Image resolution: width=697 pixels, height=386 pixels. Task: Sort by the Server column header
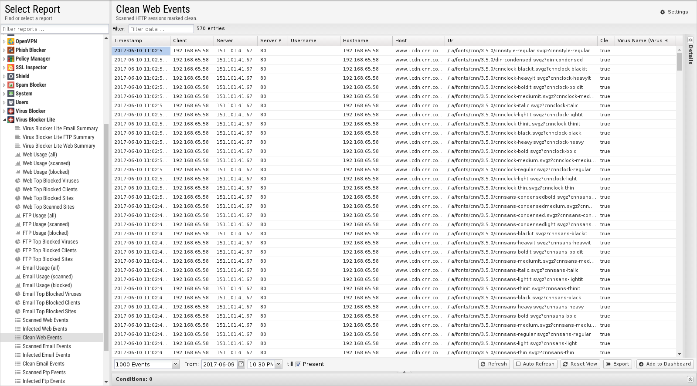point(235,41)
